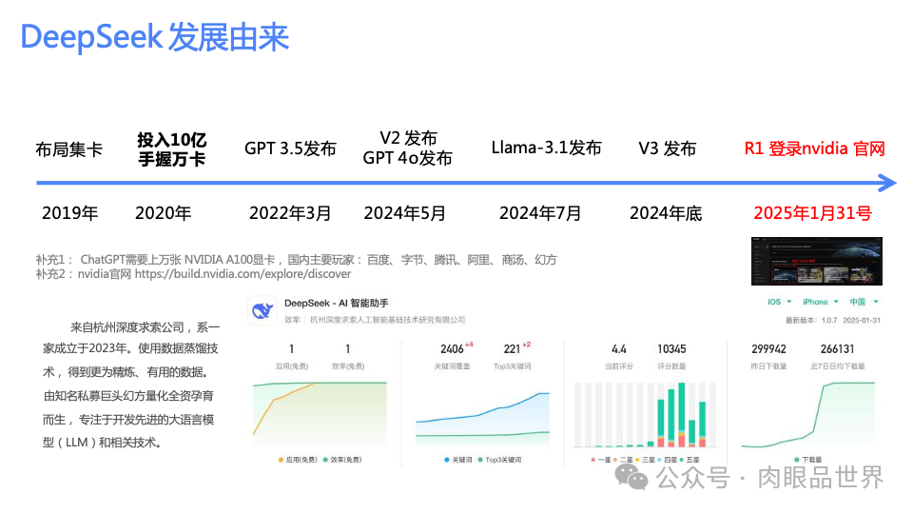
Task: Toggle the 应用(免费) orange legend item
Action: tap(298, 460)
